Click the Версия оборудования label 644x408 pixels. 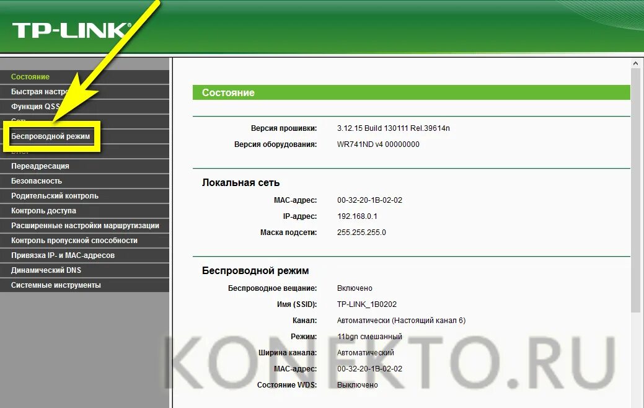click(275, 144)
